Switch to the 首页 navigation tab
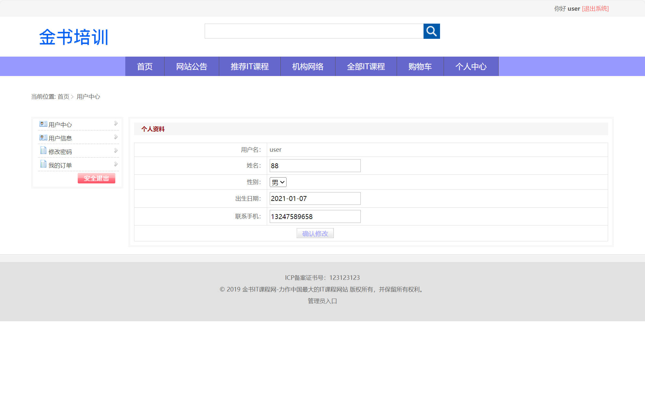This screenshot has width=645, height=405. tap(145, 66)
